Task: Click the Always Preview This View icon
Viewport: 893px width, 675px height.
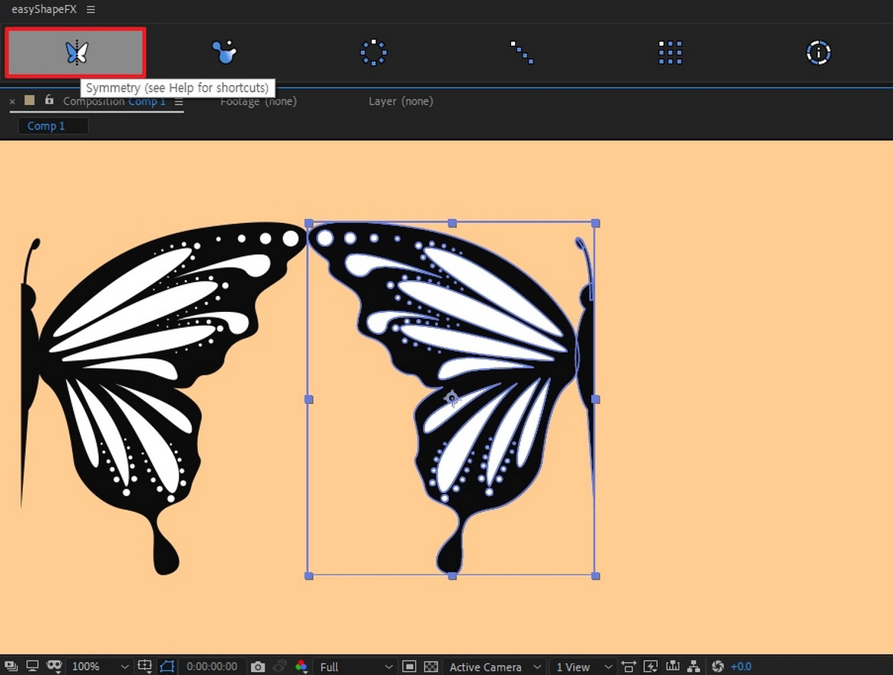Action: point(11,666)
